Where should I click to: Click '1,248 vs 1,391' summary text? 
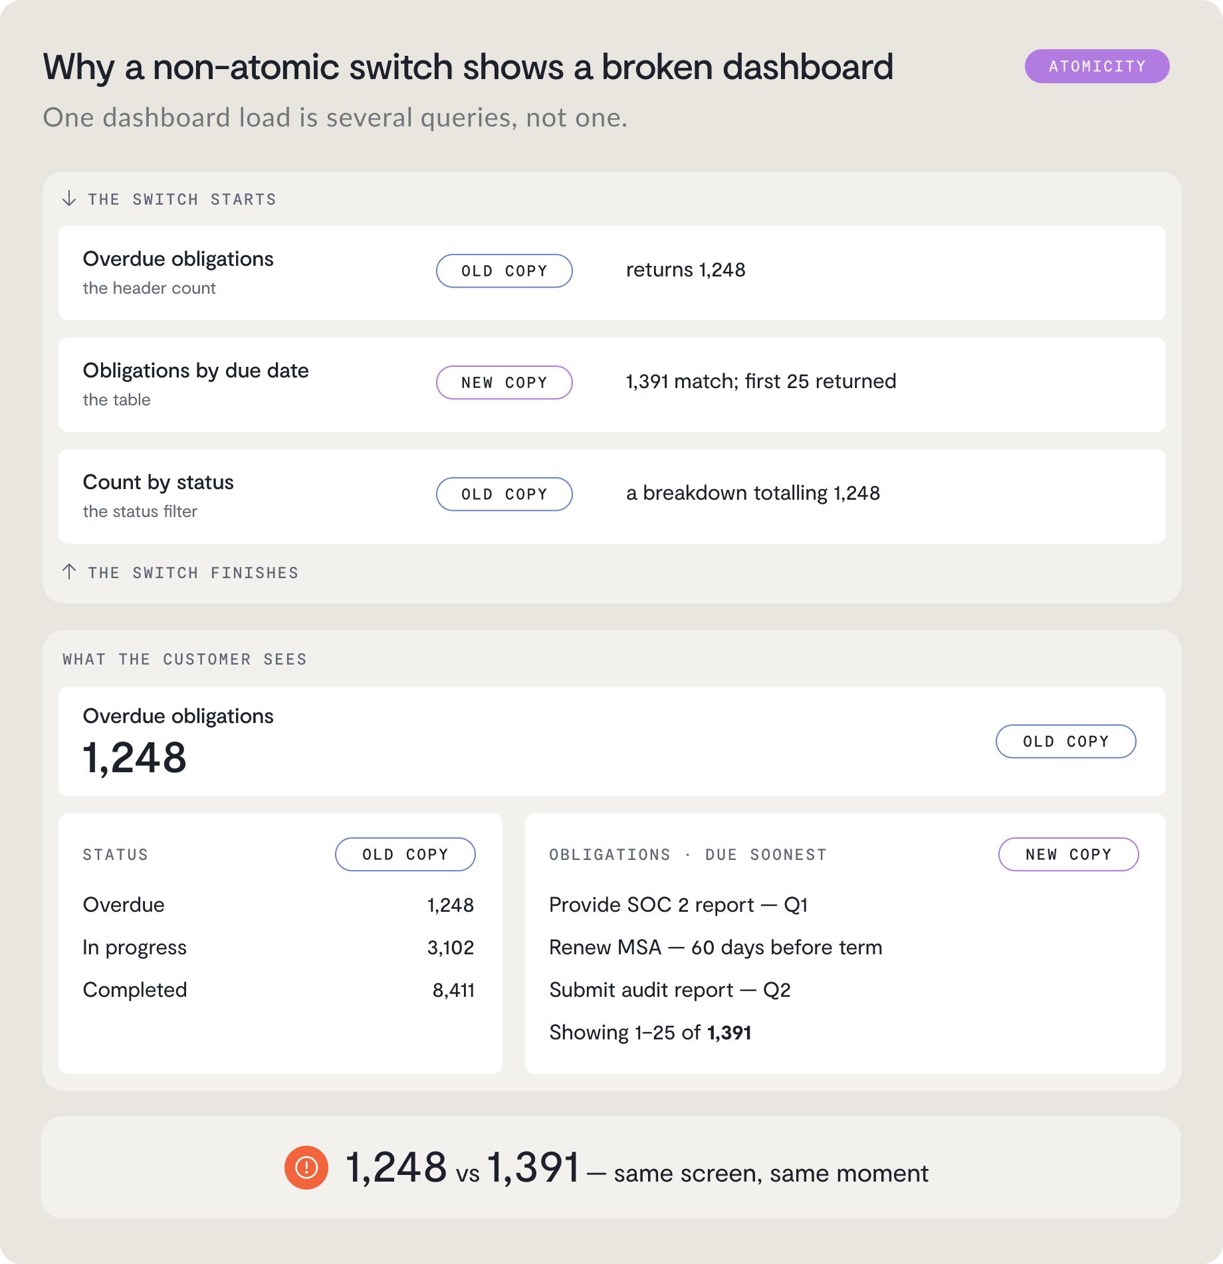click(463, 1168)
